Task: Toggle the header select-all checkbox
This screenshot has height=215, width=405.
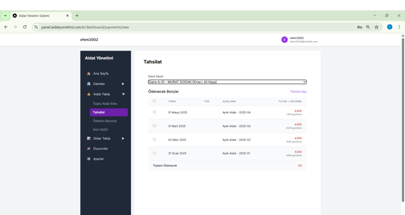Action: (x=154, y=101)
